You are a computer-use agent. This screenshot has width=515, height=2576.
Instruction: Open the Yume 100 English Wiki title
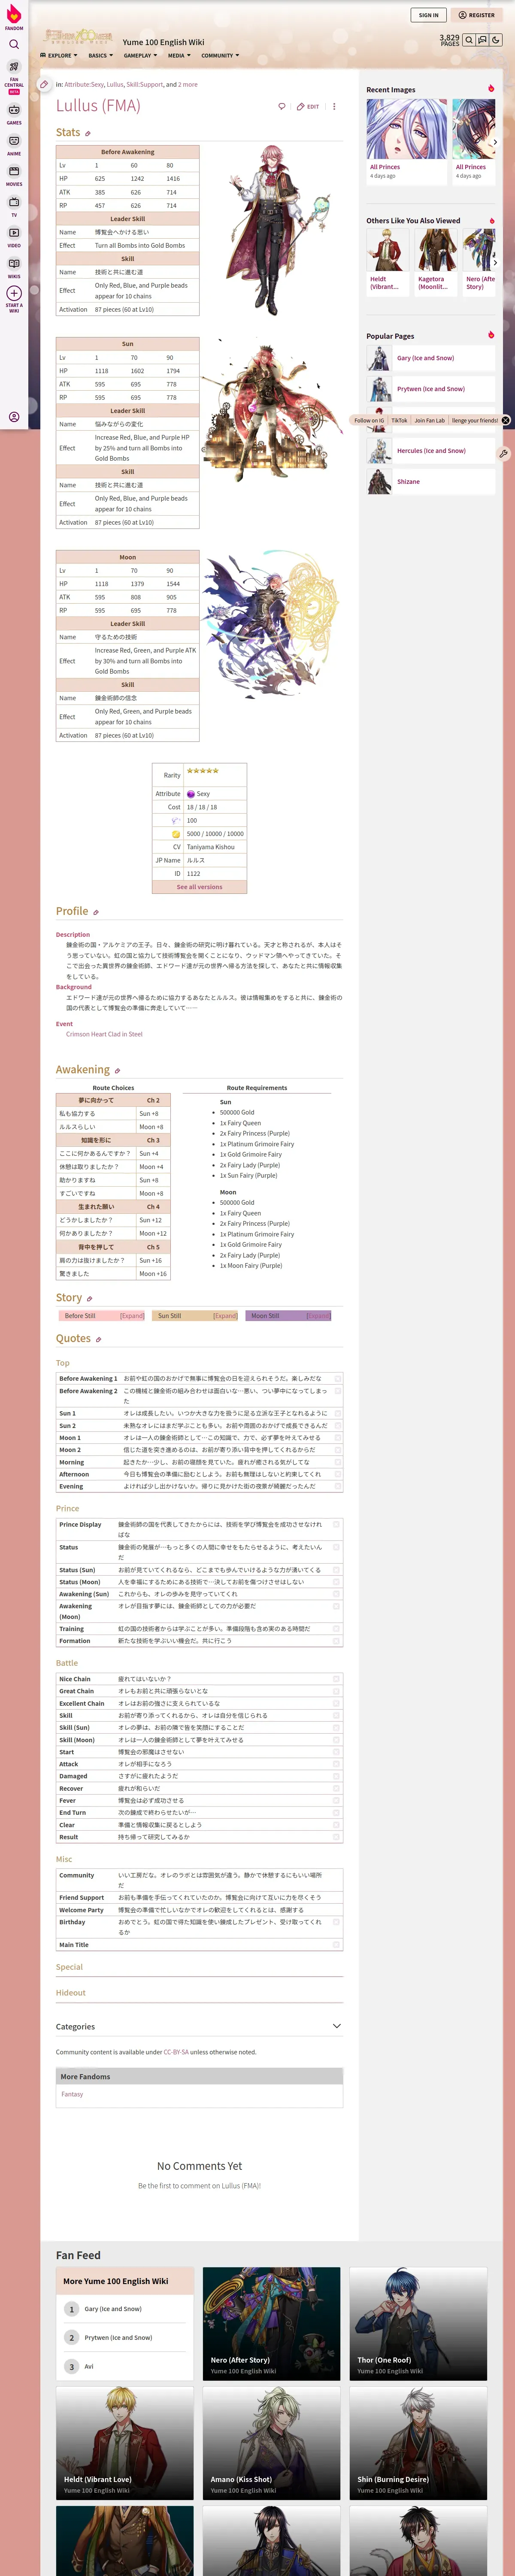coord(163,42)
